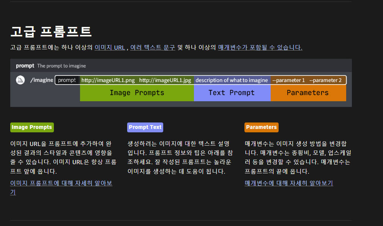Screen dimensions: 383x226
Task: Click 'http://imageURL1.jpg' in the prompt bar
Action: 165,80
